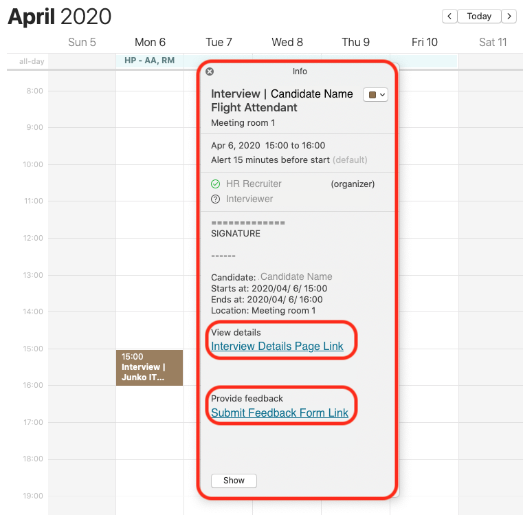Click the Mon 6 day header

click(150, 42)
